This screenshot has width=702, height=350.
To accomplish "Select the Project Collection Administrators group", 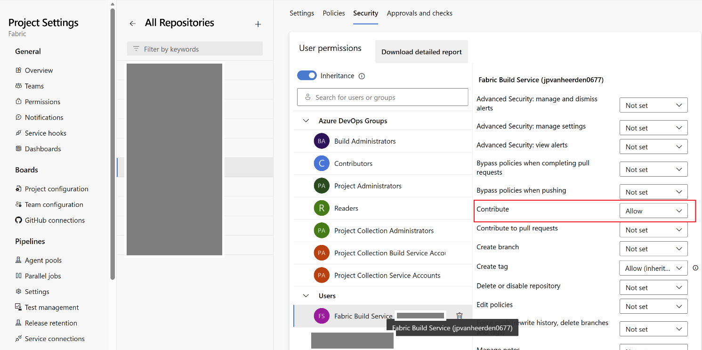I will click(383, 230).
